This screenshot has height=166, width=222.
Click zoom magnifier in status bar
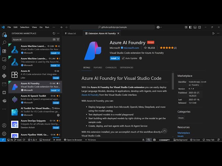pos(149,140)
